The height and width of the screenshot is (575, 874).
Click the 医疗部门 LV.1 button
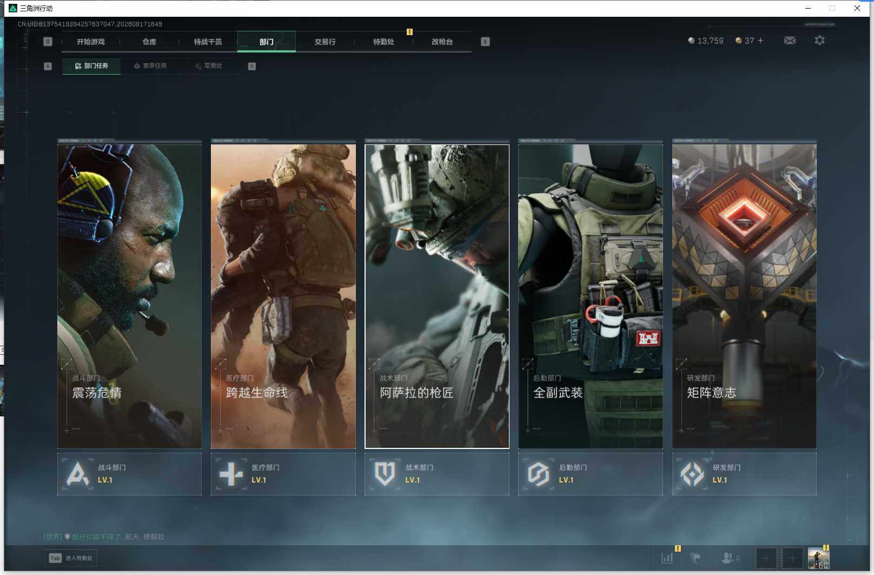click(283, 474)
